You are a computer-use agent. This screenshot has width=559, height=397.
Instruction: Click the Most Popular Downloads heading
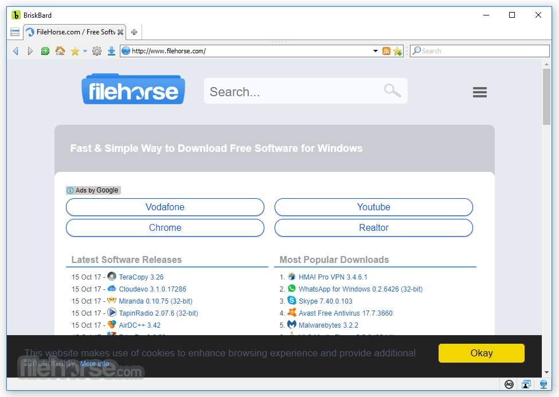pos(334,260)
